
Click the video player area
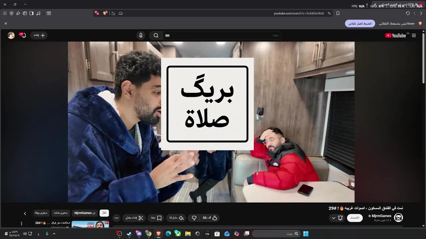point(211,122)
